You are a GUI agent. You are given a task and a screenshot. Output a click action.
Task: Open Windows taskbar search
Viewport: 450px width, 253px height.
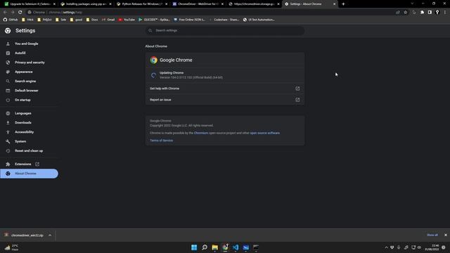click(x=205, y=247)
